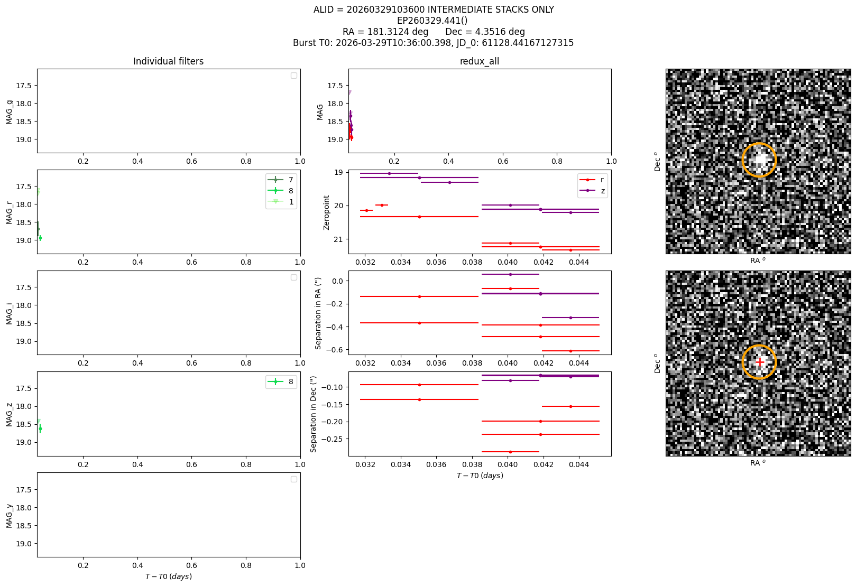Click the empty legend box in MAG_i plot

tap(294, 277)
